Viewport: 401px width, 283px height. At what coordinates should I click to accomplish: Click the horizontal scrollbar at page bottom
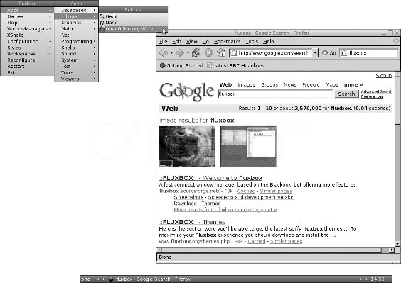click(275, 250)
